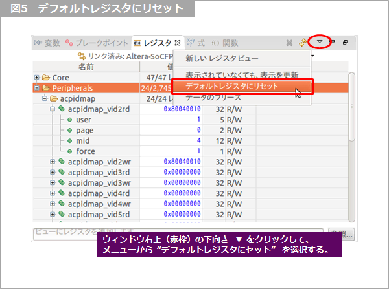Click the link/sync icon in the view toolbar

(x=303, y=43)
